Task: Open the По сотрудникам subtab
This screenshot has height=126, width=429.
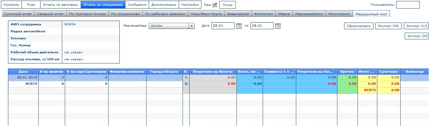Action: 125,14
